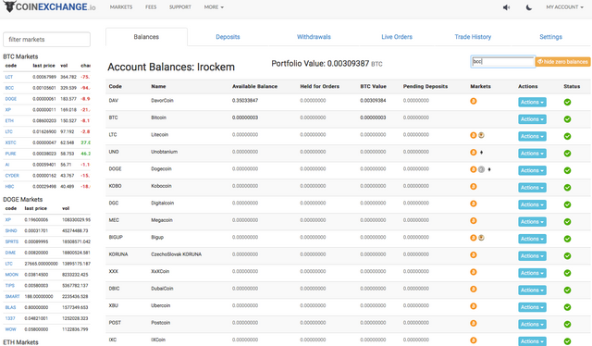
Task: Expand the MORE menu in header
Action: 214,7
